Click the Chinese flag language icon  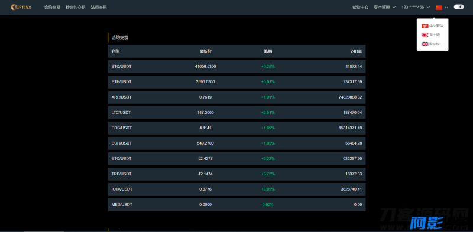[439, 8]
